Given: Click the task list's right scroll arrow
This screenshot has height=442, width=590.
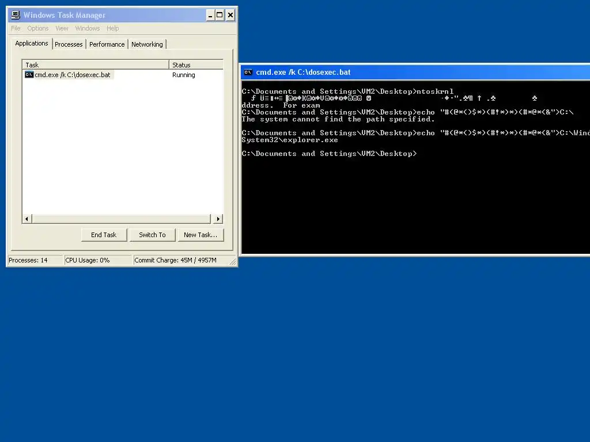Looking at the screenshot, I should (x=218, y=219).
